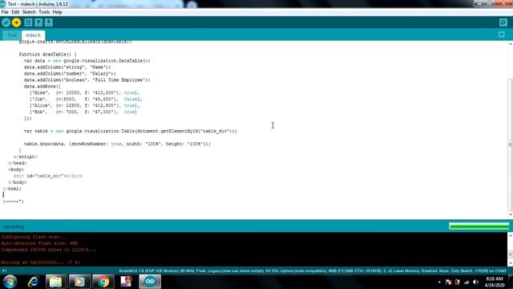Launch Internet Explorer from the taskbar

[33, 282]
